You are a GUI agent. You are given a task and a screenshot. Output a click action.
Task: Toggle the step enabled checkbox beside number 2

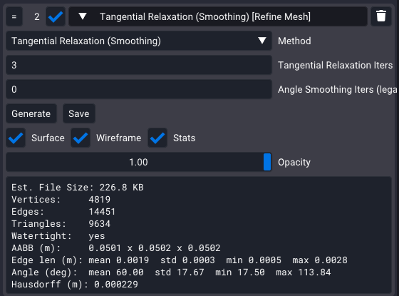(56, 16)
